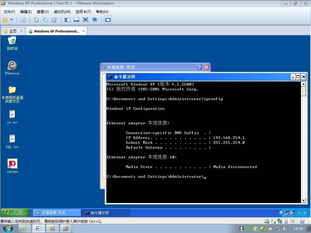Restore the VMware Workstation window size
Viewport: 311px width, 233px height.
pos(296,3)
